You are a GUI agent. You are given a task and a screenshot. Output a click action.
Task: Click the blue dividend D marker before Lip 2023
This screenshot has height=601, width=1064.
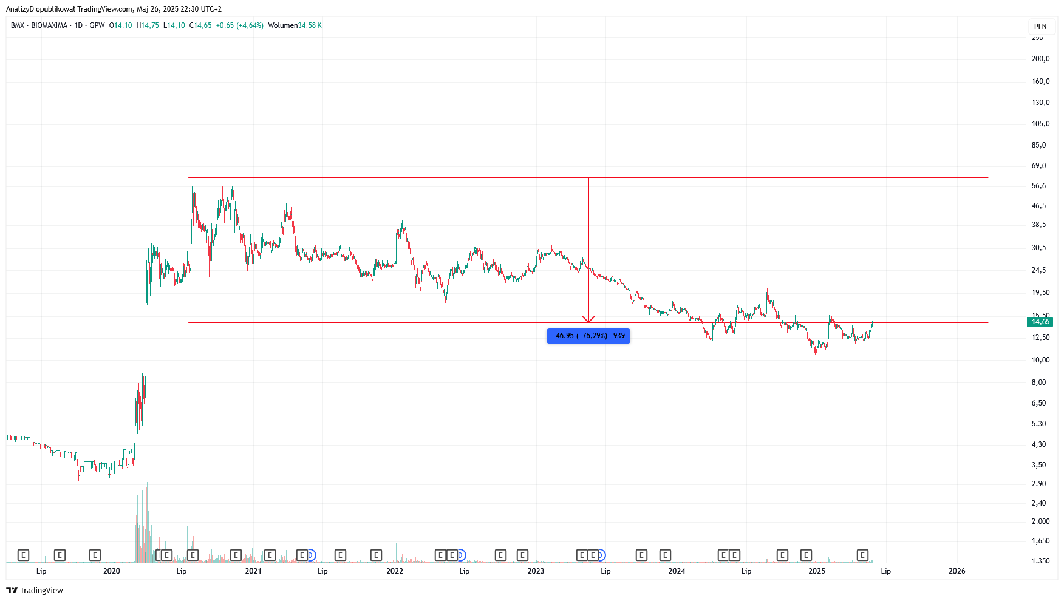[x=601, y=555]
